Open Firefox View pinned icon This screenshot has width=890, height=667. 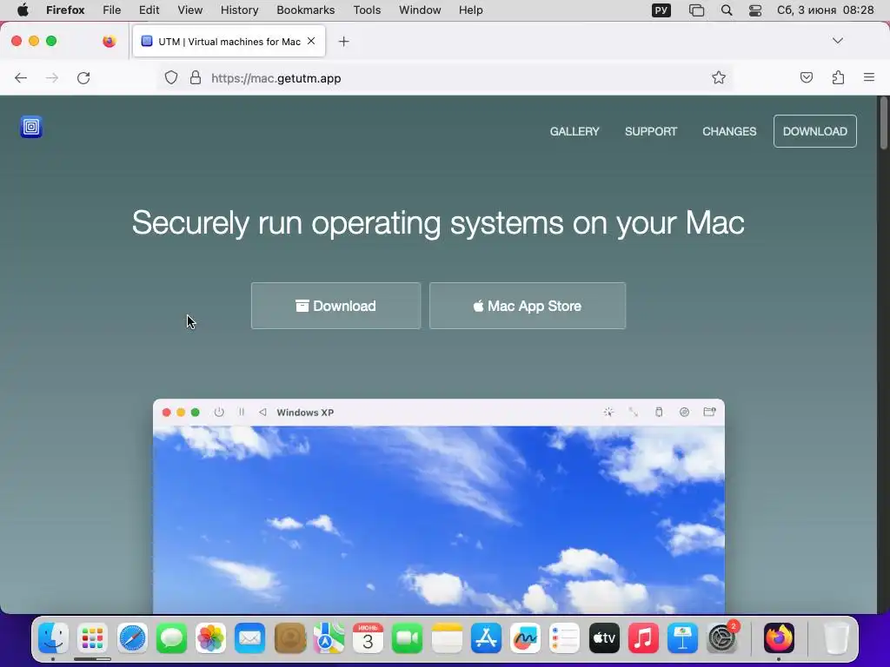[x=110, y=41]
